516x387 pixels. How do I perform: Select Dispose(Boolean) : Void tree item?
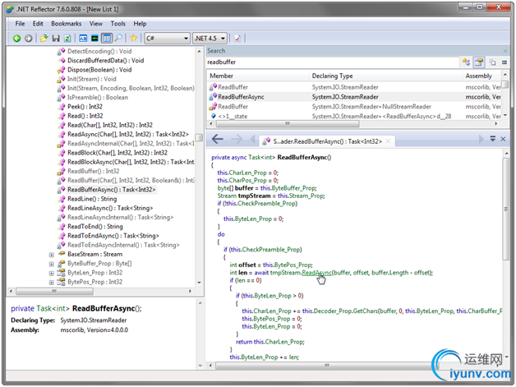[x=99, y=70]
